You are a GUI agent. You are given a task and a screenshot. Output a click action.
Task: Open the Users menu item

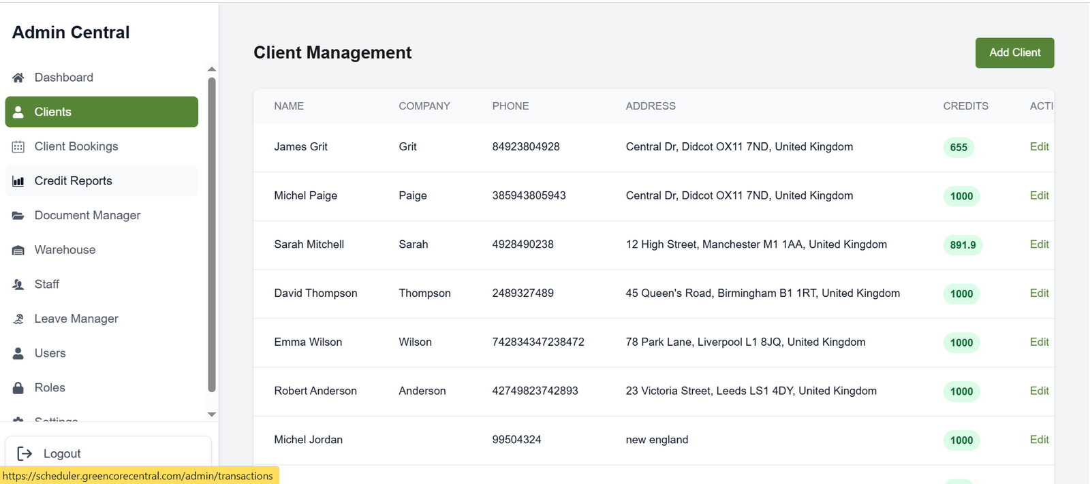click(50, 353)
